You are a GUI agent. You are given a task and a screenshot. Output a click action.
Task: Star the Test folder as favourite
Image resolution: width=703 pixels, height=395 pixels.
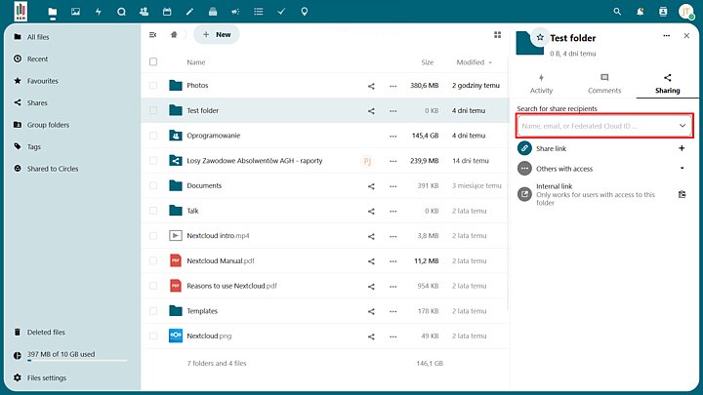(540, 36)
